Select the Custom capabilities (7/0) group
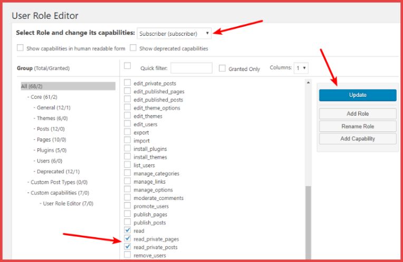 pyautogui.click(x=60, y=193)
